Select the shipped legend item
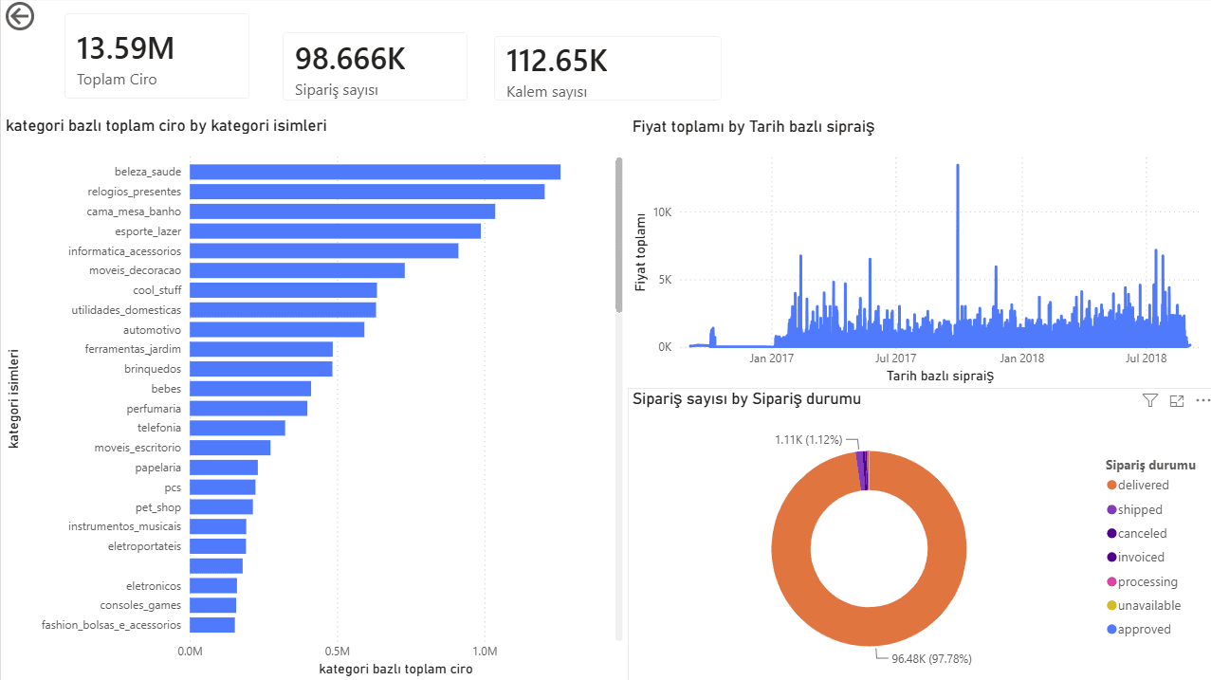 coord(1134,509)
